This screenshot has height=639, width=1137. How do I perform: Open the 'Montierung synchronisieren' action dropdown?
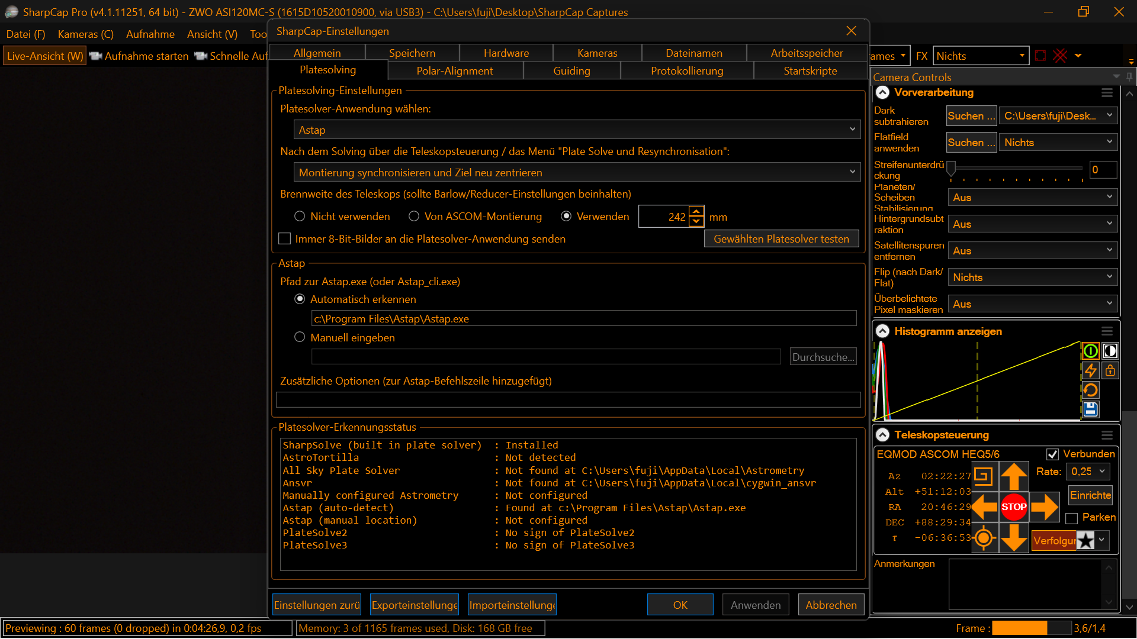577,172
